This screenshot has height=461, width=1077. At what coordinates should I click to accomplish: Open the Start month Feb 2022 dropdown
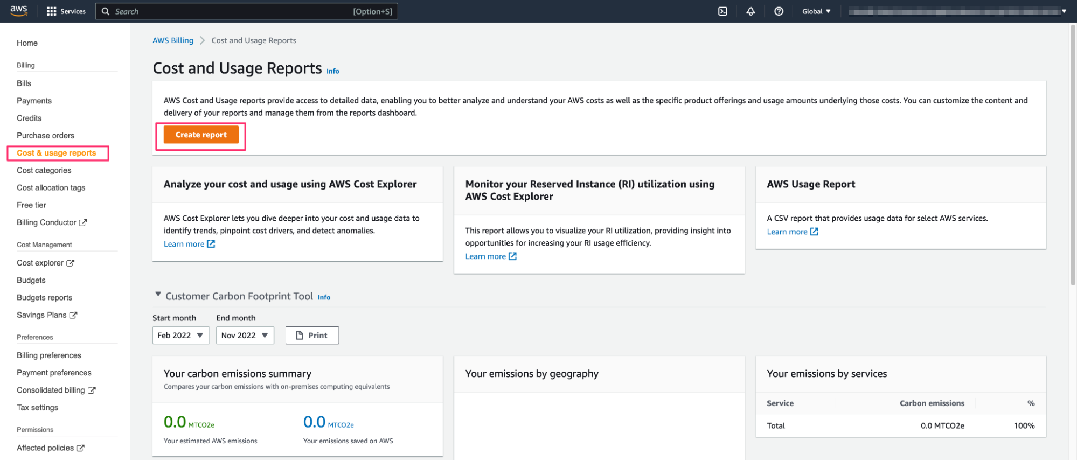pos(180,335)
